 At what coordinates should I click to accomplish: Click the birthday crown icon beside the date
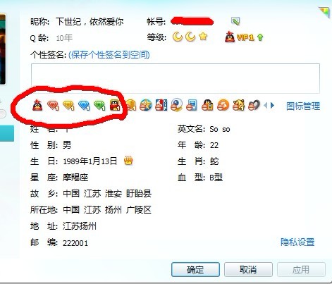pos(128,161)
